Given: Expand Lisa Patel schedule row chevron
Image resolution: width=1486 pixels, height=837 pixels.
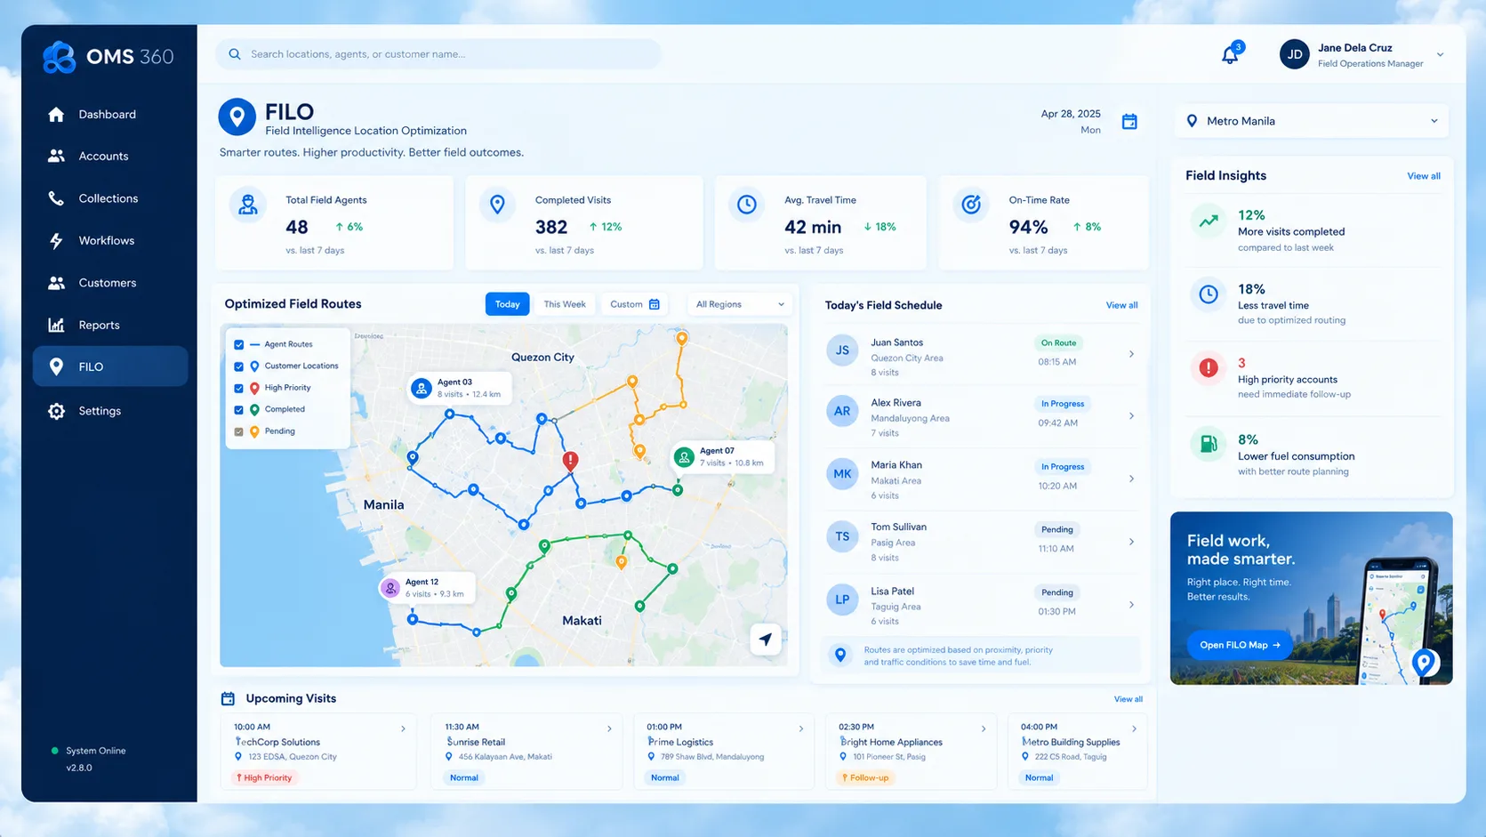Looking at the screenshot, I should (1131, 605).
